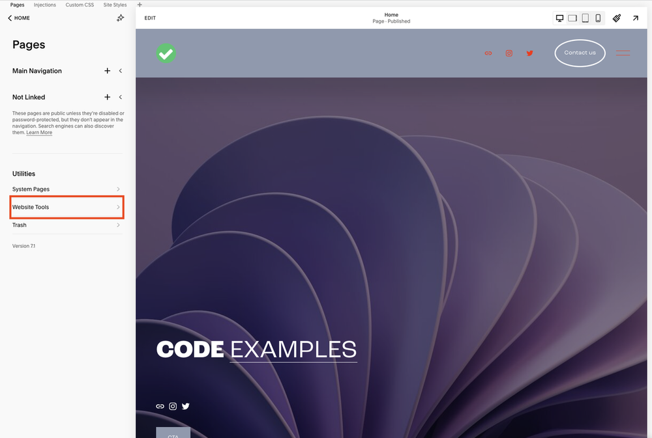
Task: Open the System Pages section
Action: [x=65, y=189]
